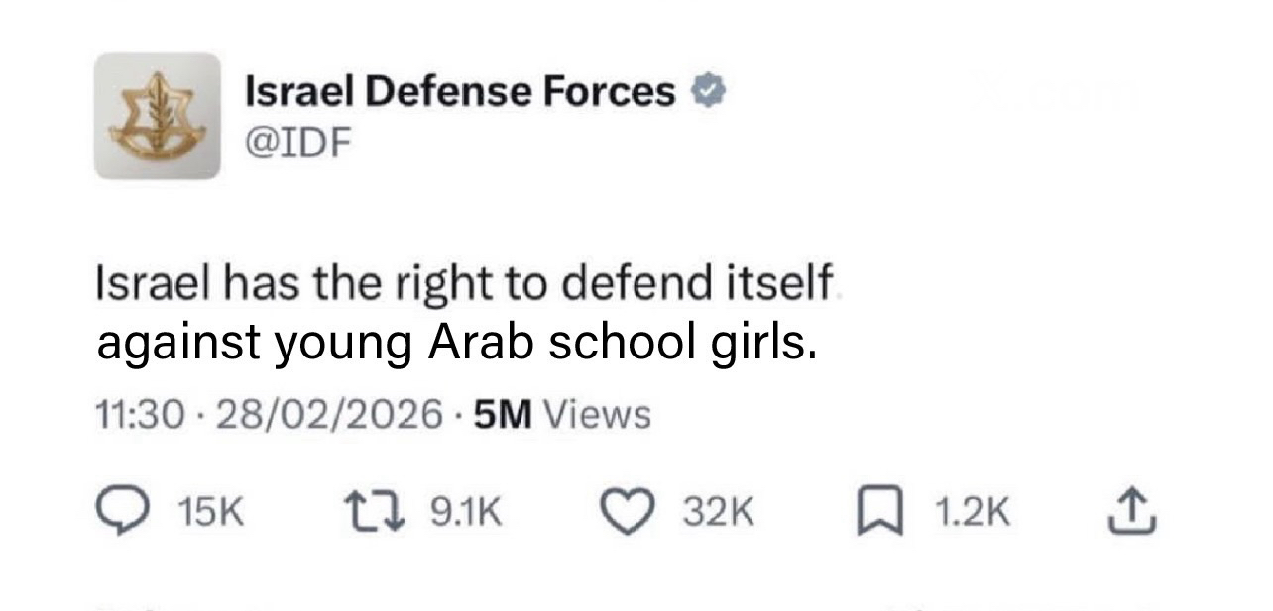
Task: Click the second line of the tweet text
Action: coord(456,343)
